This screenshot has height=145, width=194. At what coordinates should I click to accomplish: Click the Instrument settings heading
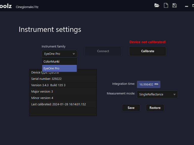[50, 29]
